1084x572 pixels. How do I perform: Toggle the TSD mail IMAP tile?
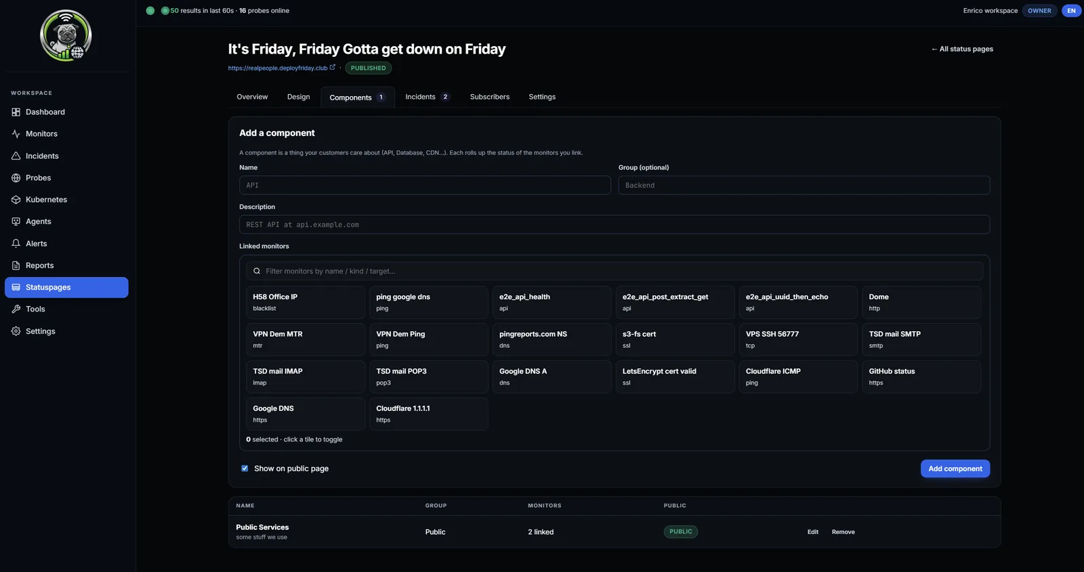[306, 376]
